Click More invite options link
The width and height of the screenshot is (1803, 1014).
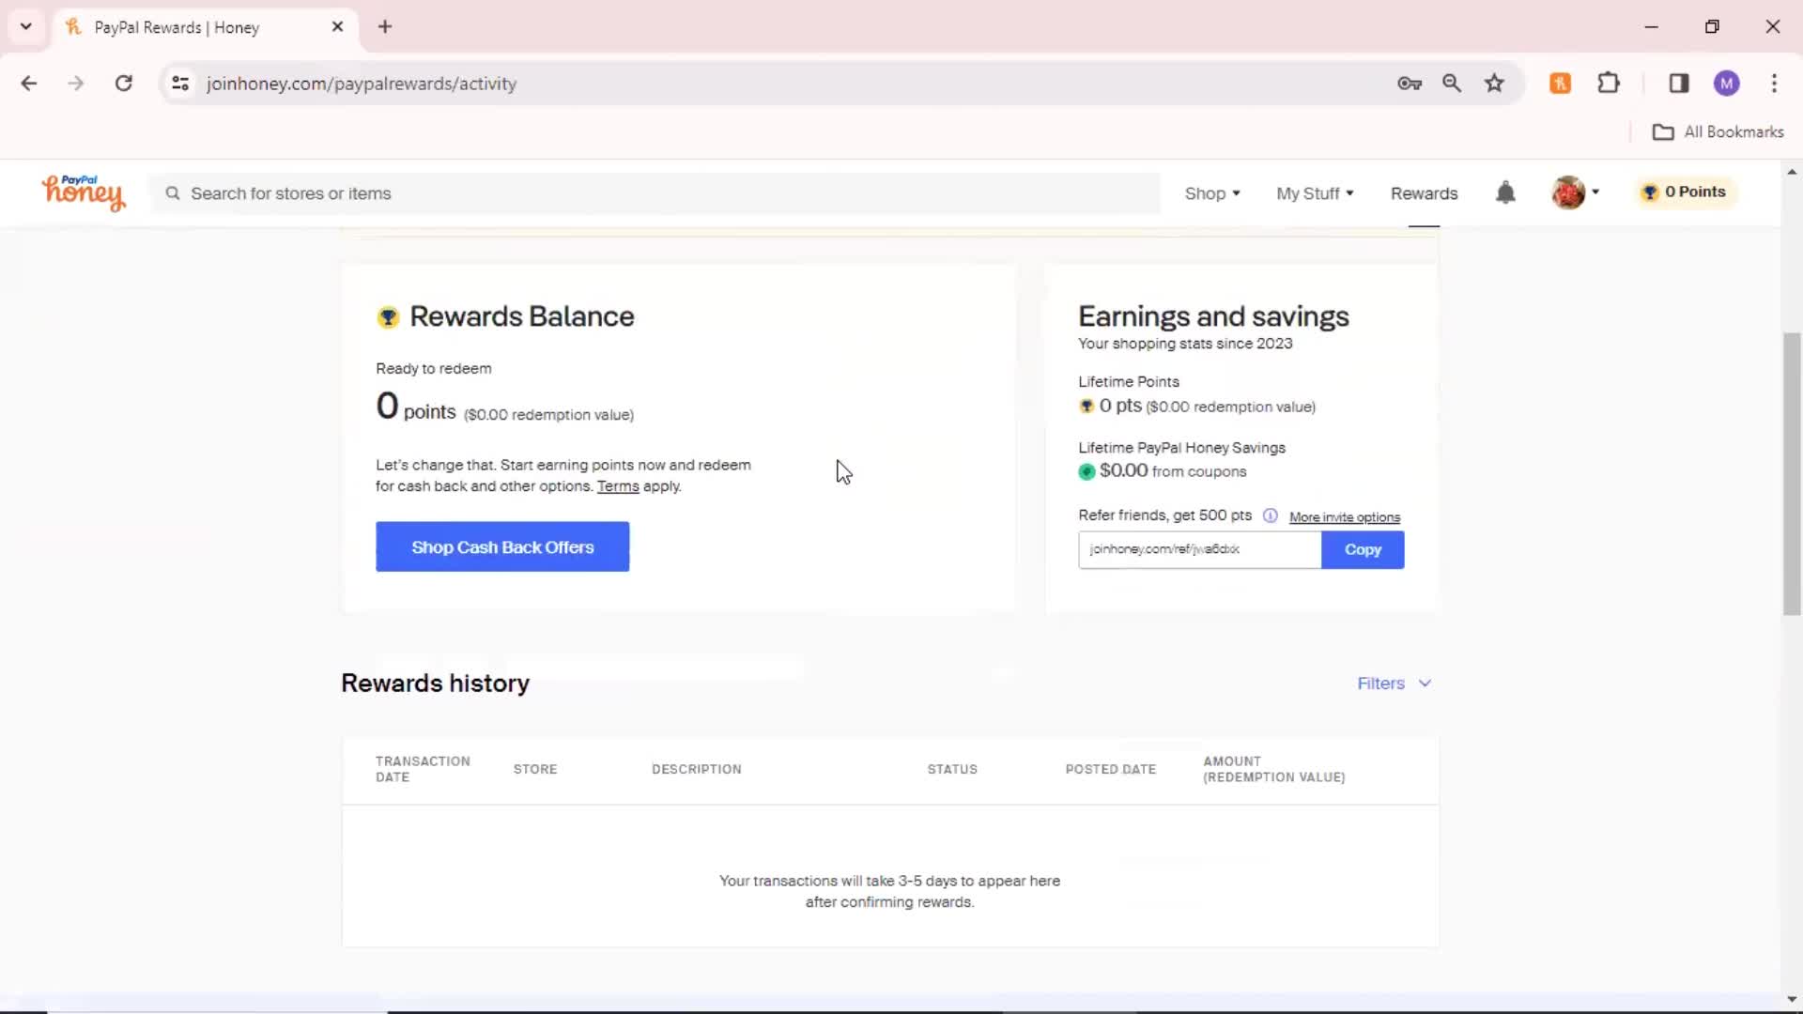[x=1344, y=516]
